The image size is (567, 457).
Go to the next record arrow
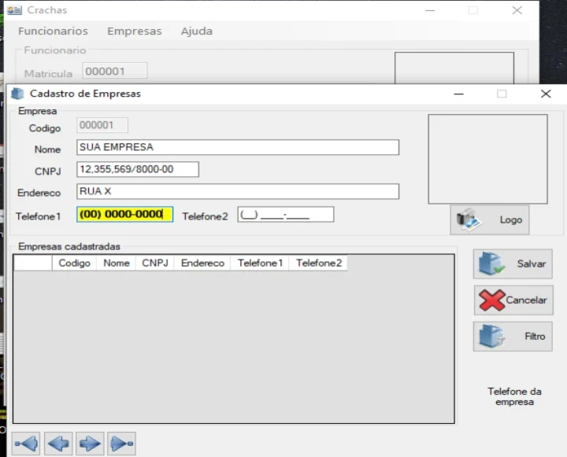pos(90,444)
